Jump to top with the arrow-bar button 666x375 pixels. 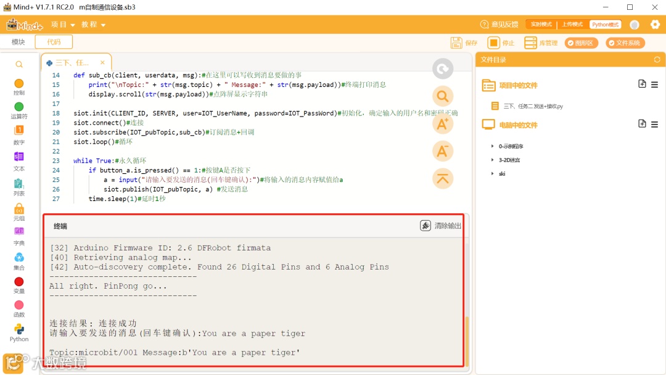pyautogui.click(x=443, y=179)
